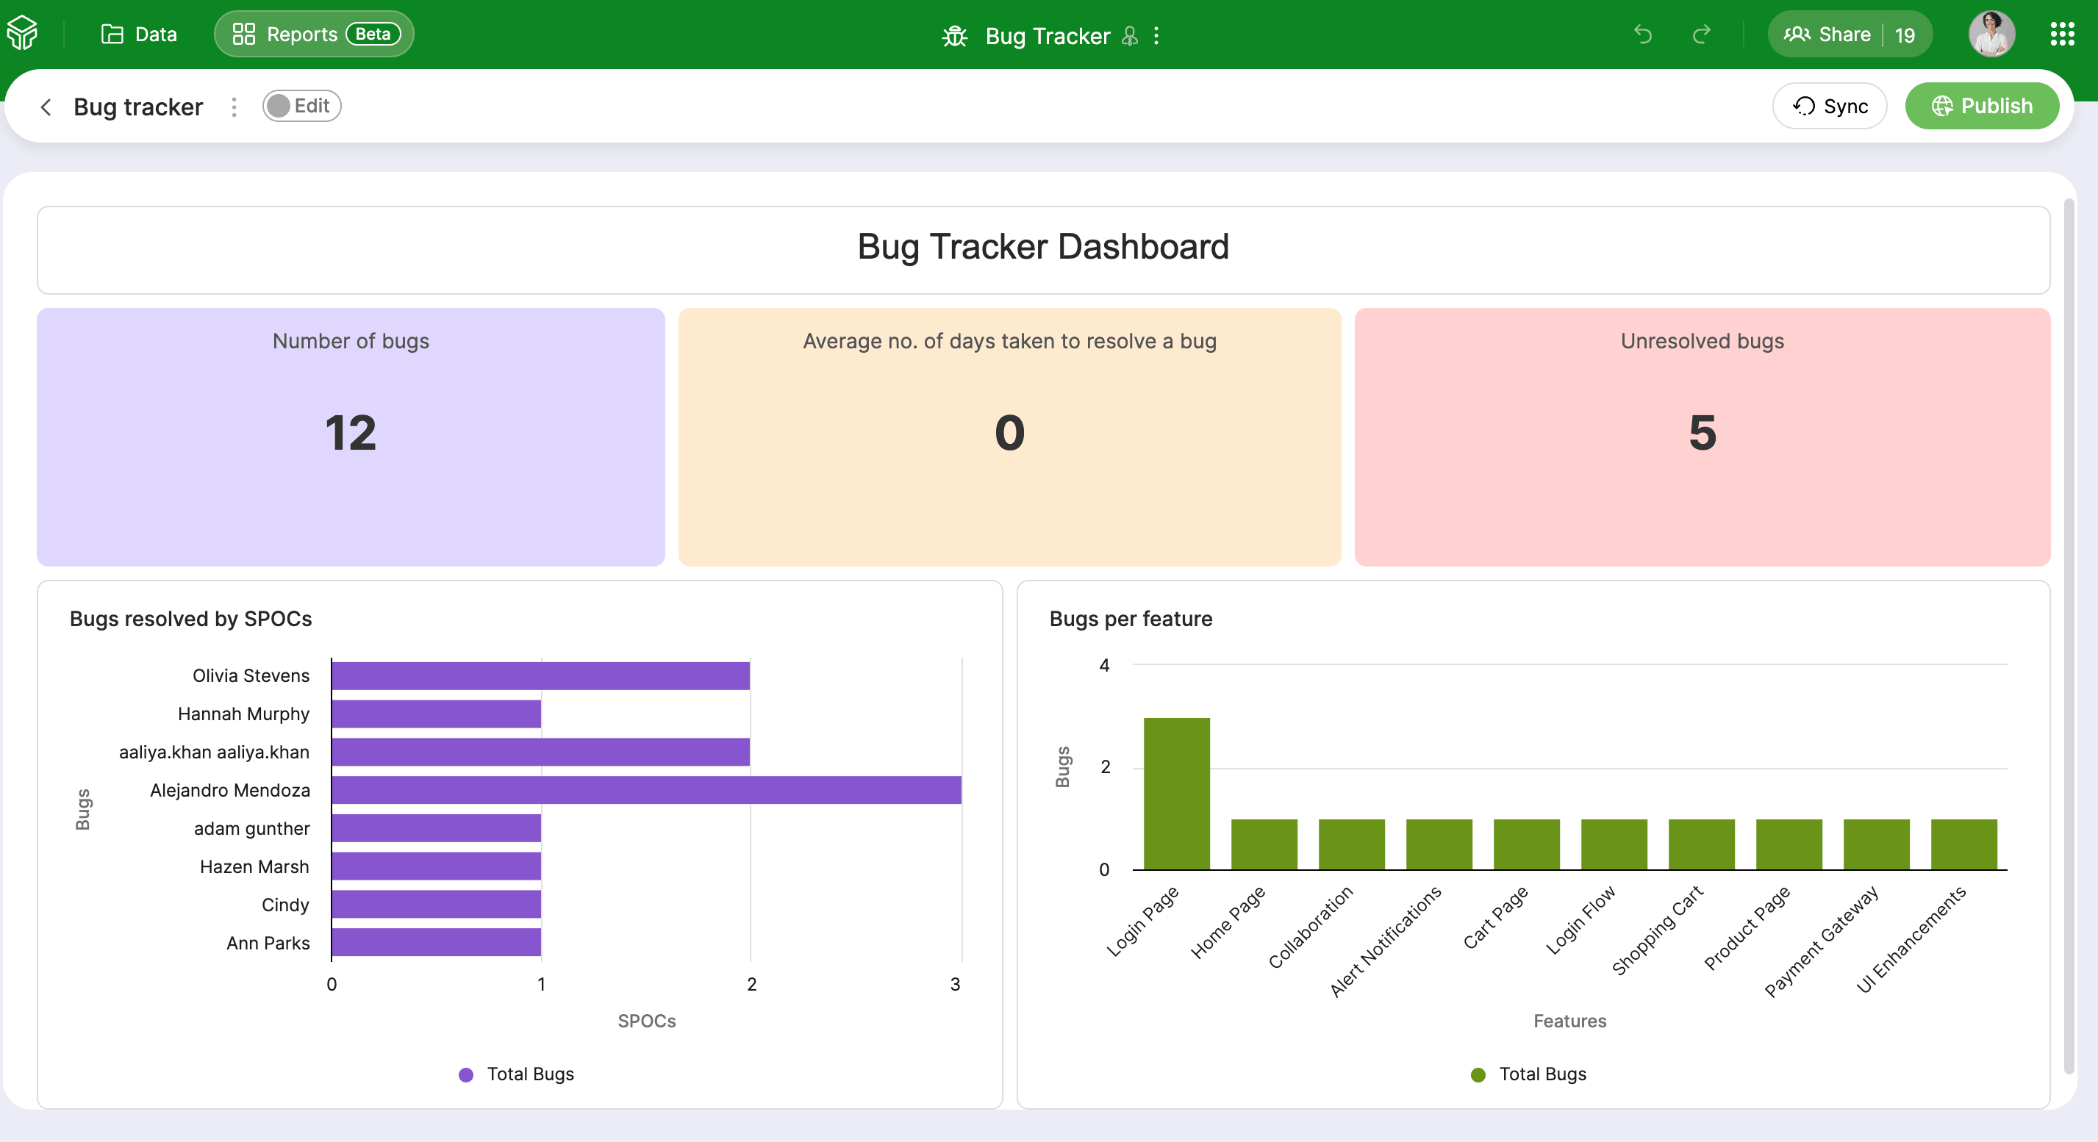Open the Data tab
Screen dimensions: 2098x1142
pyautogui.click(x=139, y=35)
